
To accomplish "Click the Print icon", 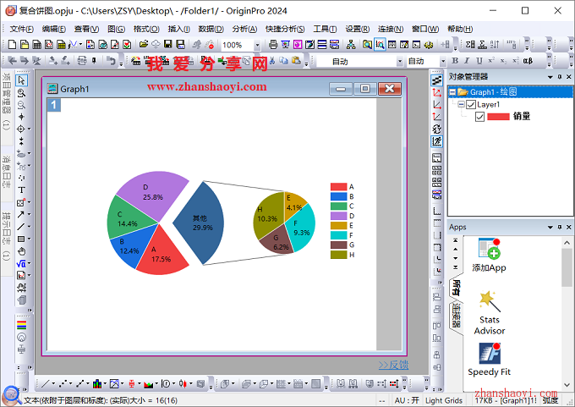I will coord(273,45).
